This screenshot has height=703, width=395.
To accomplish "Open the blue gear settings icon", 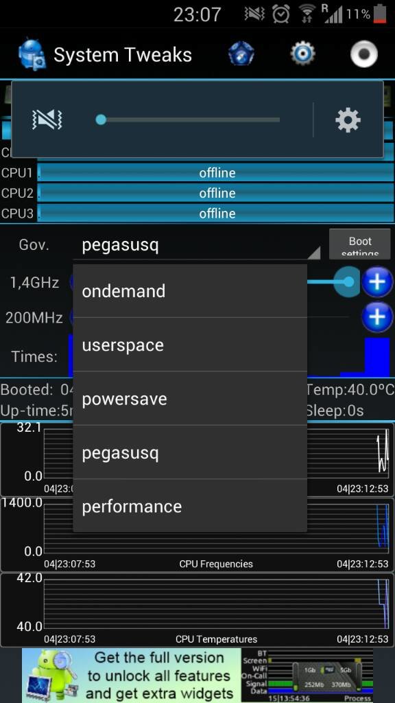I will (x=302, y=54).
